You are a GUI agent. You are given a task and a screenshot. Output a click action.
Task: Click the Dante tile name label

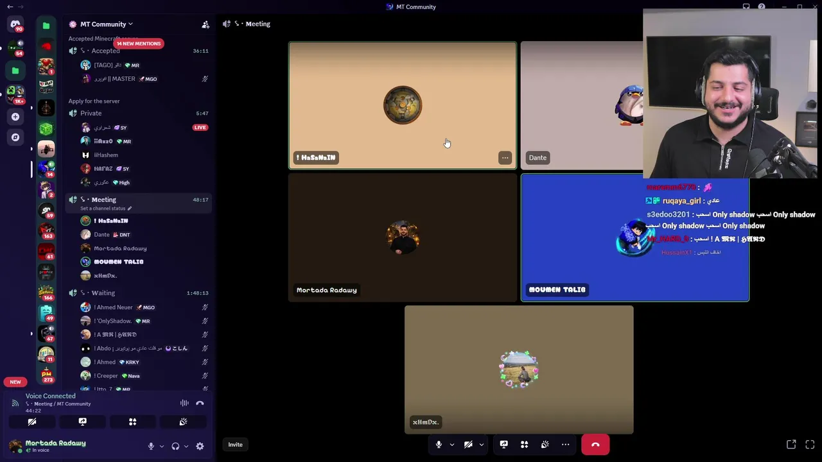(x=538, y=157)
